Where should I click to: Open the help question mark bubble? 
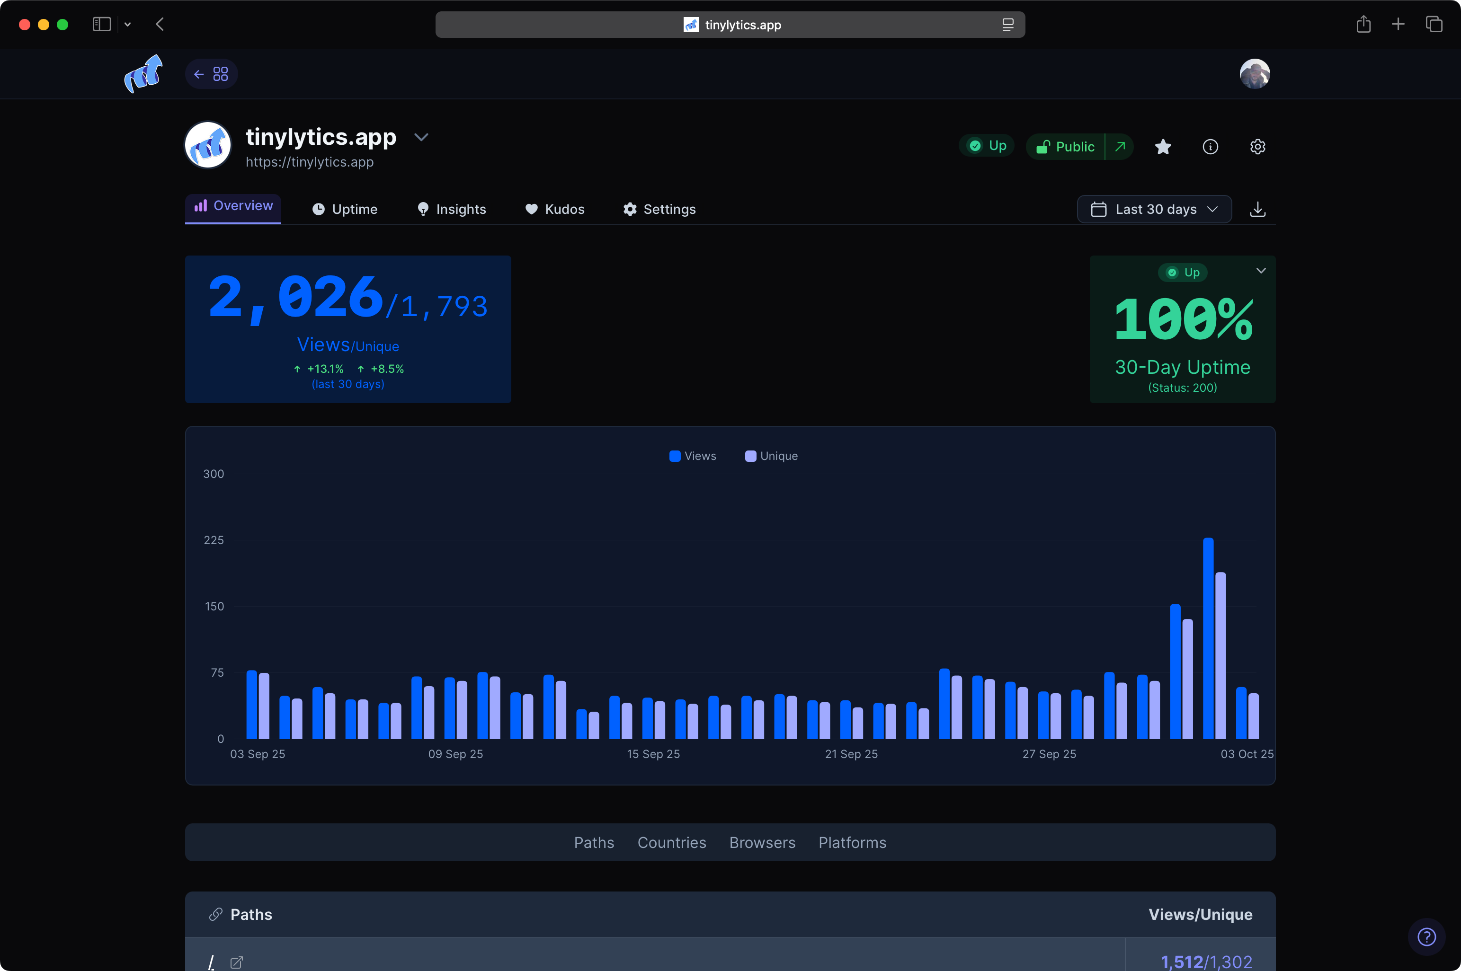pyautogui.click(x=1426, y=936)
